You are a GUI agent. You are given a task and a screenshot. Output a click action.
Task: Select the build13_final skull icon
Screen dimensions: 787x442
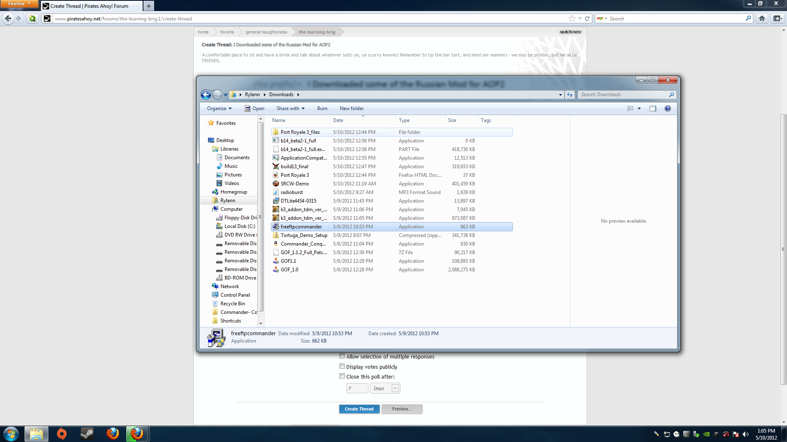click(276, 167)
